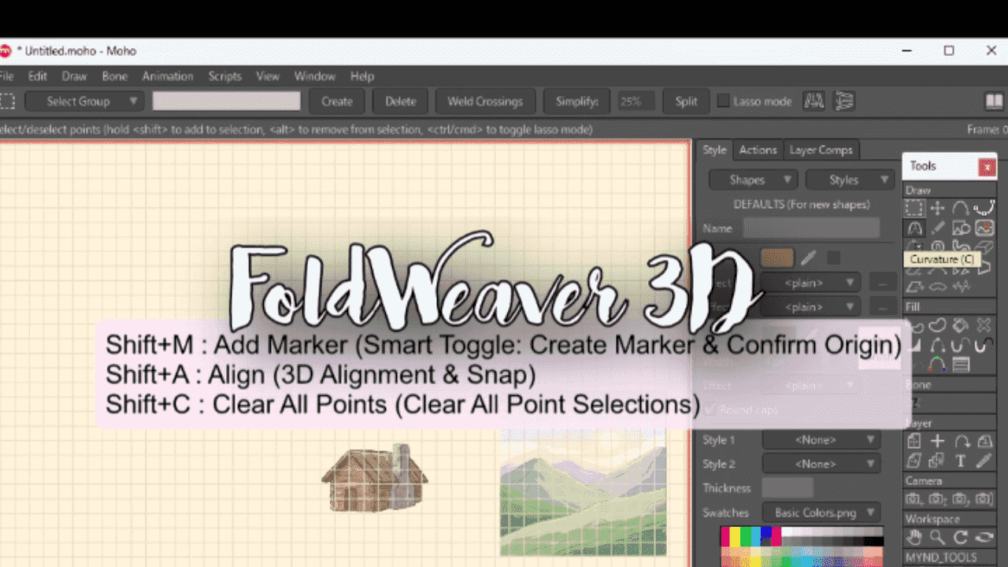
Task: Select the Zoom Workspace magnifier tool
Action: click(x=937, y=538)
